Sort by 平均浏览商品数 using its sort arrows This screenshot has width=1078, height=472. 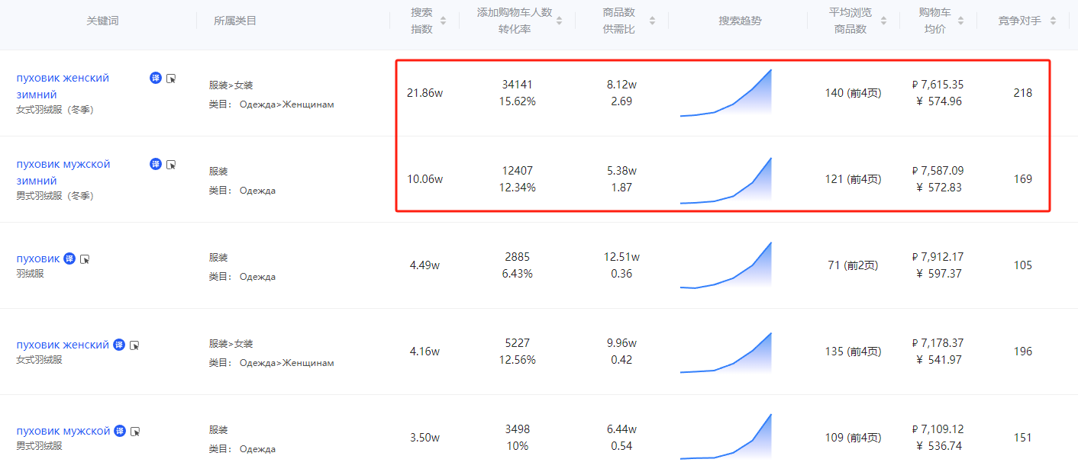(x=883, y=21)
